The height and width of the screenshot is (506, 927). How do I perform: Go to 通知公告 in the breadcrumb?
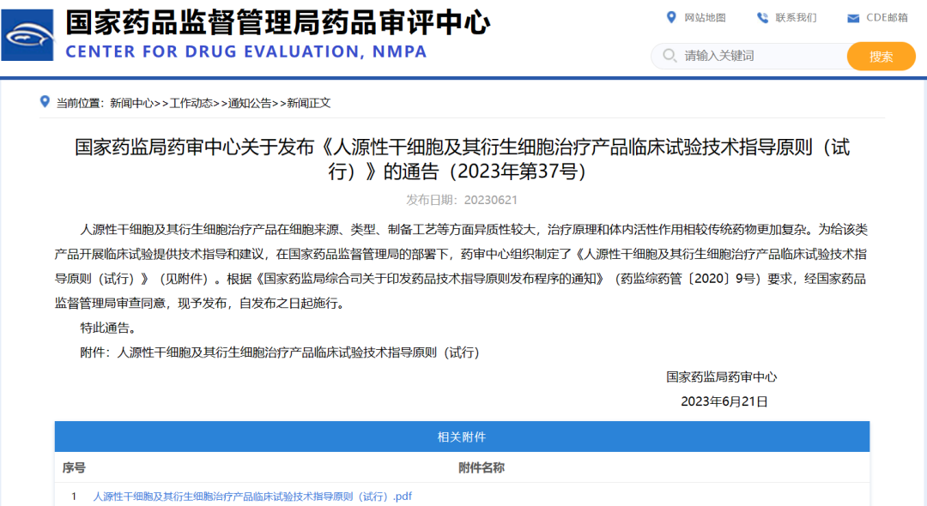pos(250,103)
